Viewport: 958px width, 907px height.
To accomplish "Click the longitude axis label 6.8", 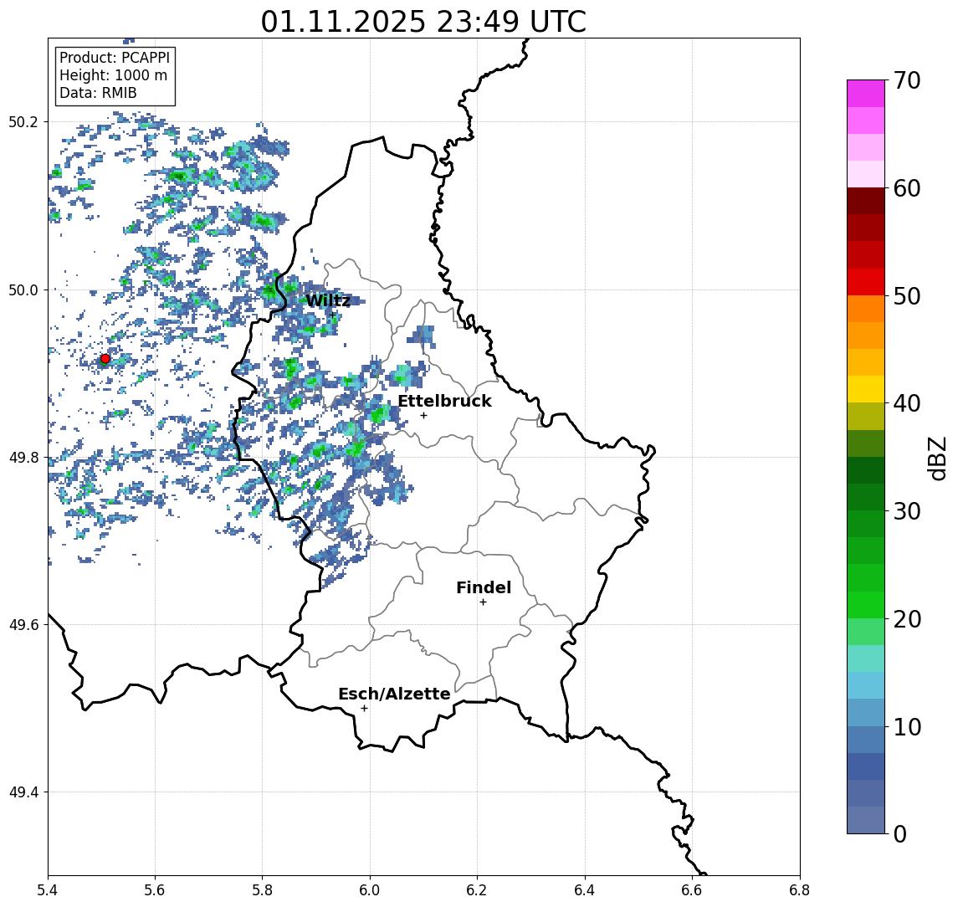I will click(800, 890).
